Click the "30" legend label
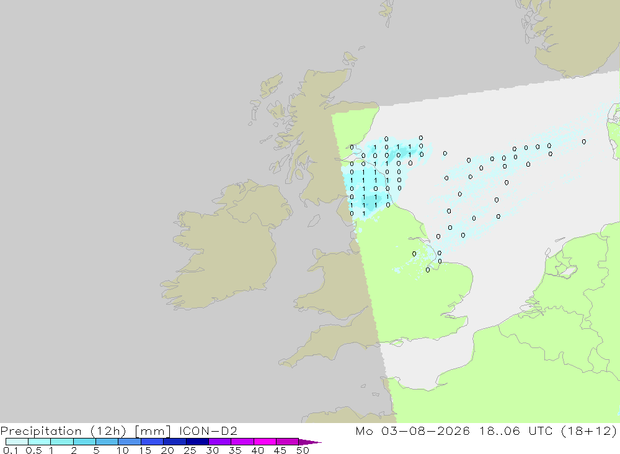620x454 pixels. [x=213, y=450]
